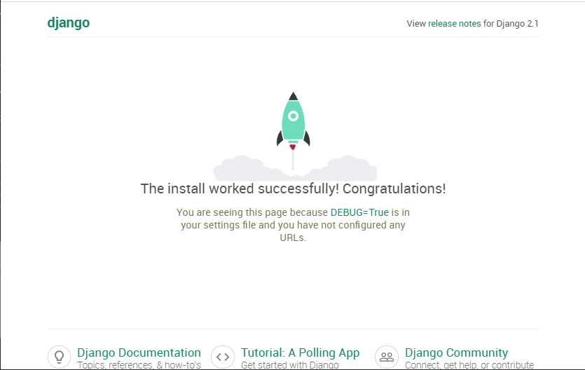Click the rocket illustration
The width and height of the screenshot is (585, 370).
pos(294,122)
